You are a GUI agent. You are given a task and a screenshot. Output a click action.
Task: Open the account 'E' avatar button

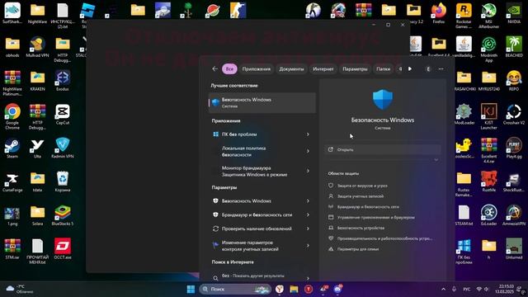428,68
